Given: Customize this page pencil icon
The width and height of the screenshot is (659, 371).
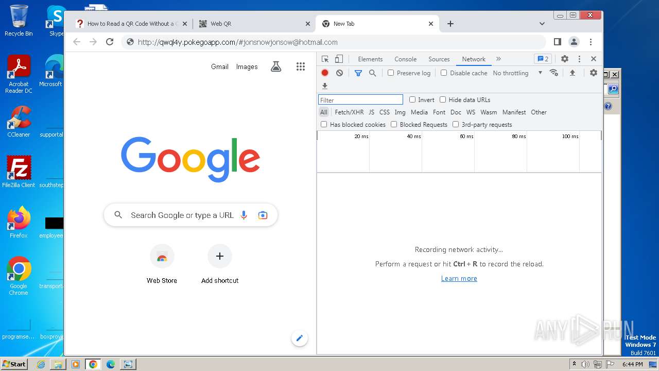Looking at the screenshot, I should [299, 339].
